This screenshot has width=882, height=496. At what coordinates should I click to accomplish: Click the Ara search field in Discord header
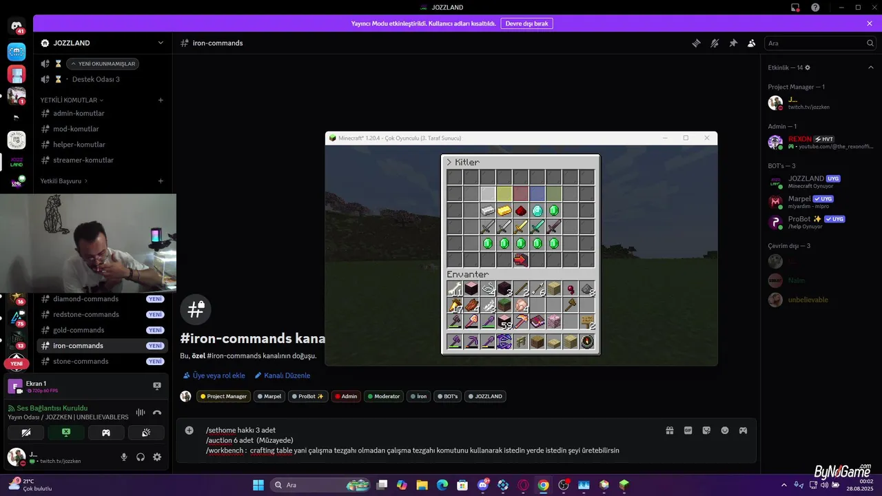tap(820, 43)
